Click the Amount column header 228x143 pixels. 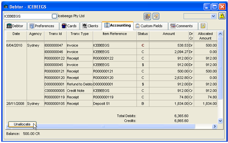[x=169, y=36]
